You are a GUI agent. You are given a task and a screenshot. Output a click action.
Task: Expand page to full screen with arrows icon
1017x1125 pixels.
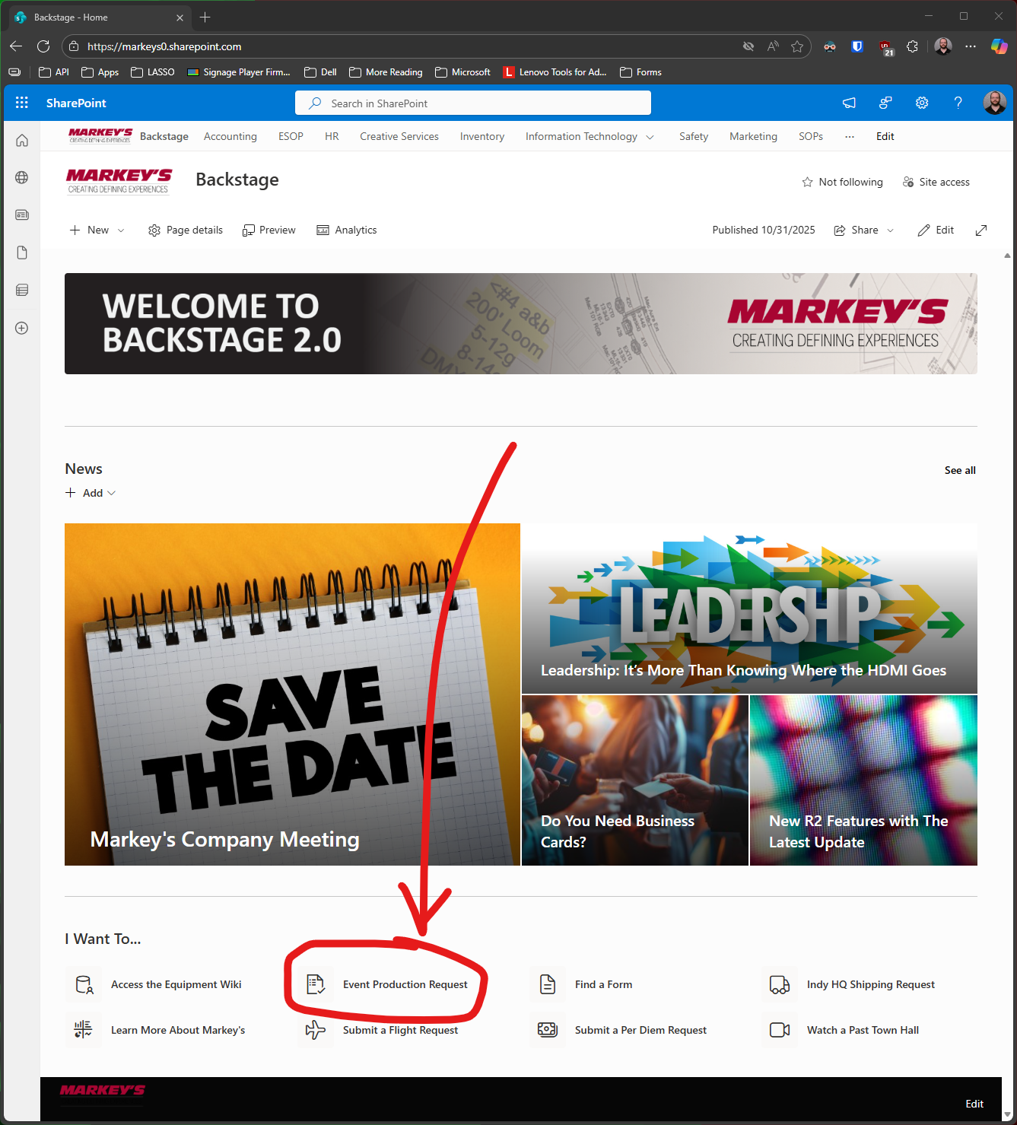pyautogui.click(x=981, y=230)
